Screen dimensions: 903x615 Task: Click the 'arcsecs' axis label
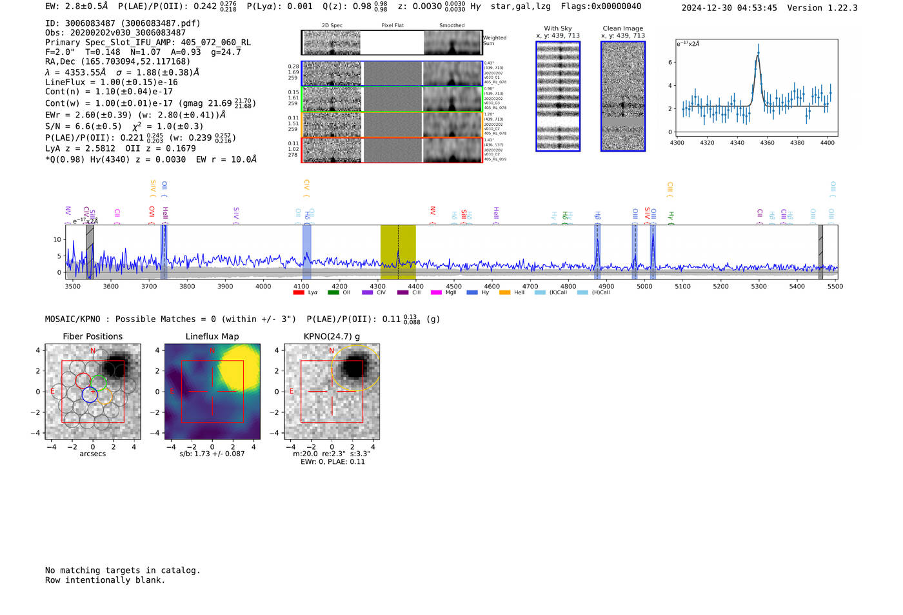click(x=93, y=454)
